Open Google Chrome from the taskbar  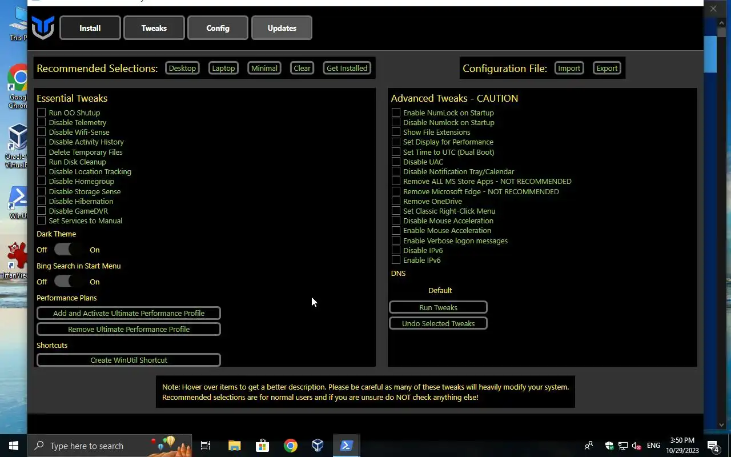coord(290,446)
